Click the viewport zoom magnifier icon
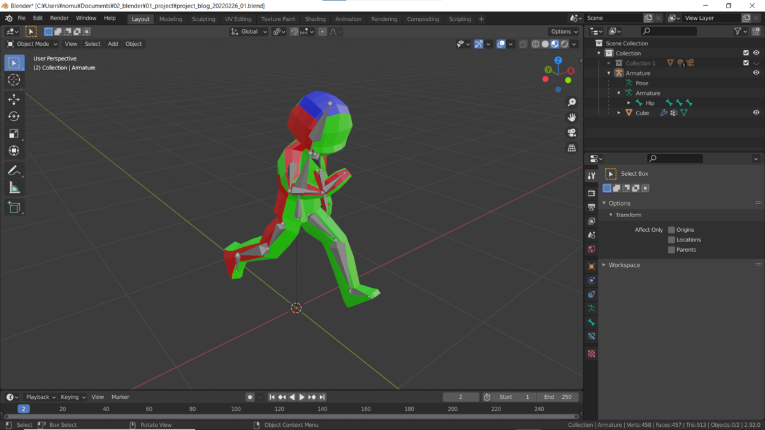The height and width of the screenshot is (430, 765). tap(572, 103)
